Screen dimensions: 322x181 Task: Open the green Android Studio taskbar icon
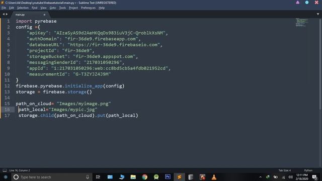(156, 177)
